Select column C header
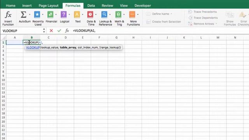Image resolution: width=249 pixels, height=140 pixels. click(49, 38)
